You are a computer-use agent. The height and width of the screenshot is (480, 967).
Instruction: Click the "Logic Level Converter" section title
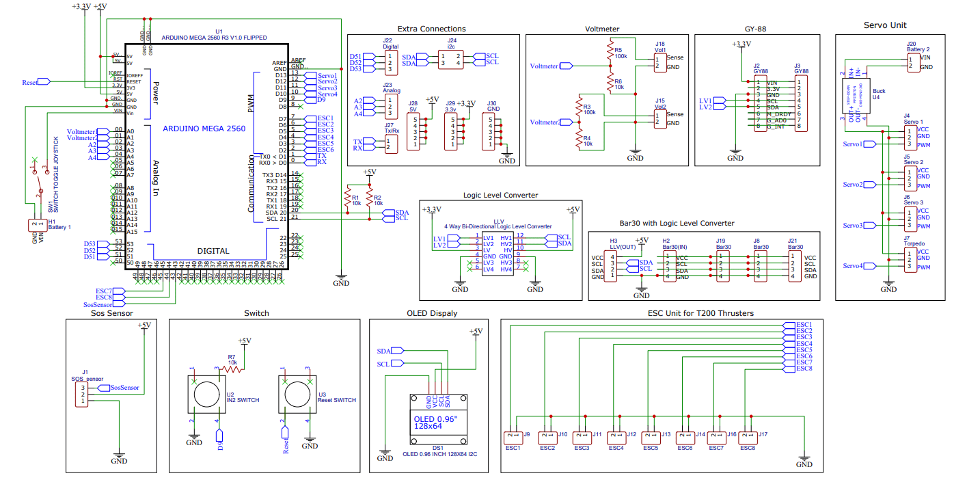(500, 195)
